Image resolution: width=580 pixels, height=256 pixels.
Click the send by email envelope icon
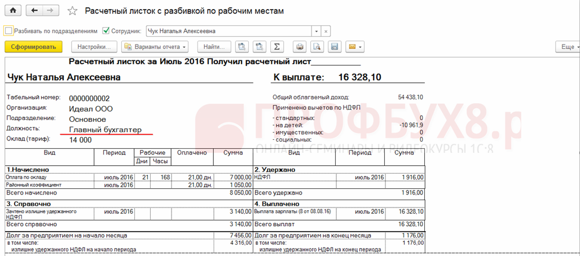pos(353,46)
